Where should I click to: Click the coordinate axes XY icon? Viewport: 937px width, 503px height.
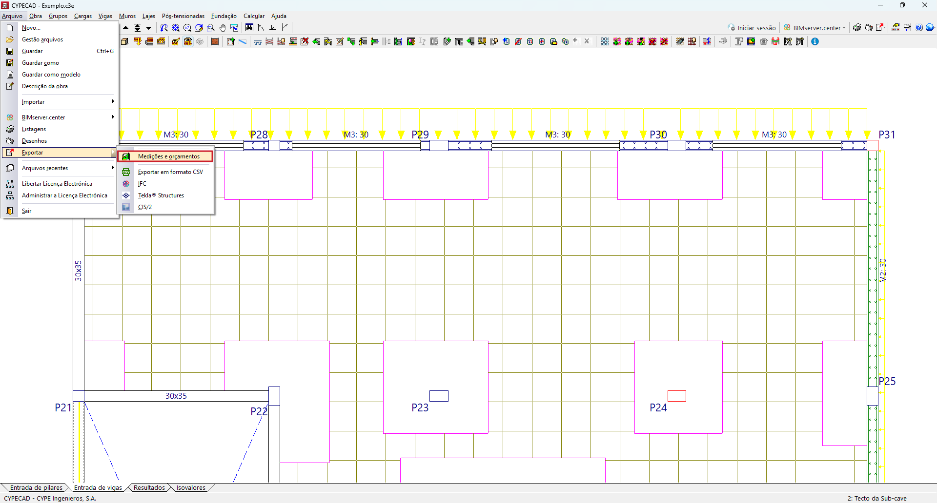point(261,28)
